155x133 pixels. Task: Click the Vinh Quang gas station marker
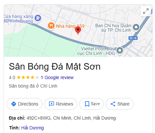[x=38, y=18]
